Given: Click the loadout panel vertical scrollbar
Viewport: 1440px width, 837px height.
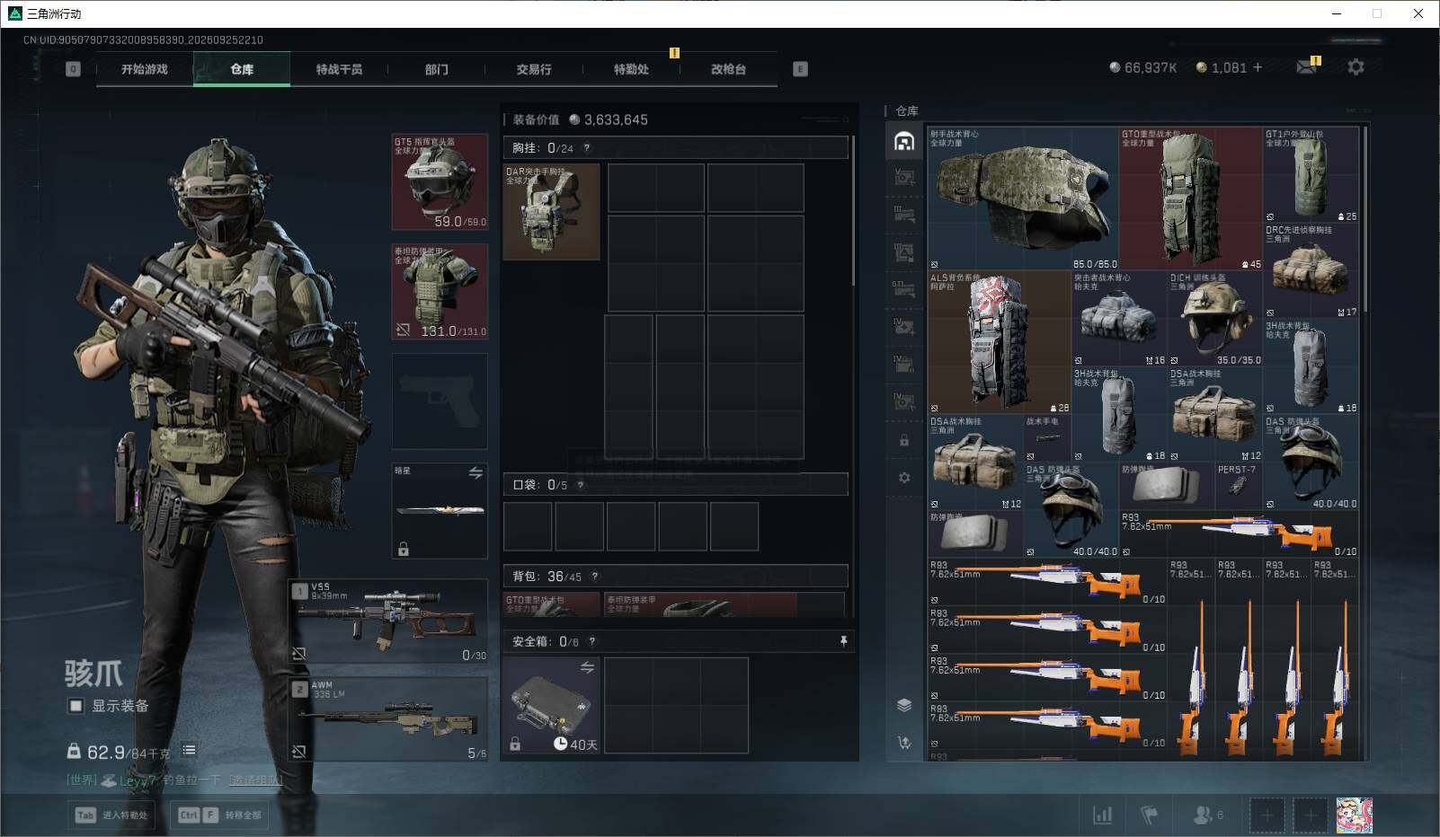Looking at the screenshot, I should [852, 211].
